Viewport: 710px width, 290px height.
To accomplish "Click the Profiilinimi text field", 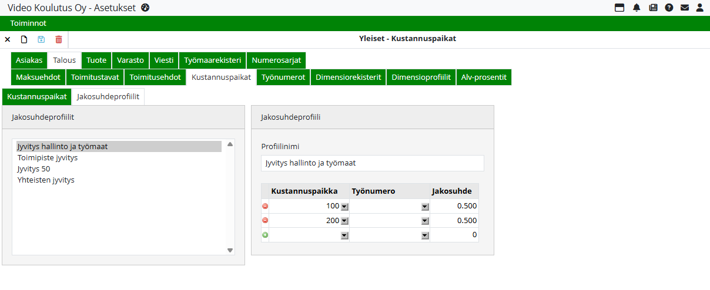I will [372, 163].
